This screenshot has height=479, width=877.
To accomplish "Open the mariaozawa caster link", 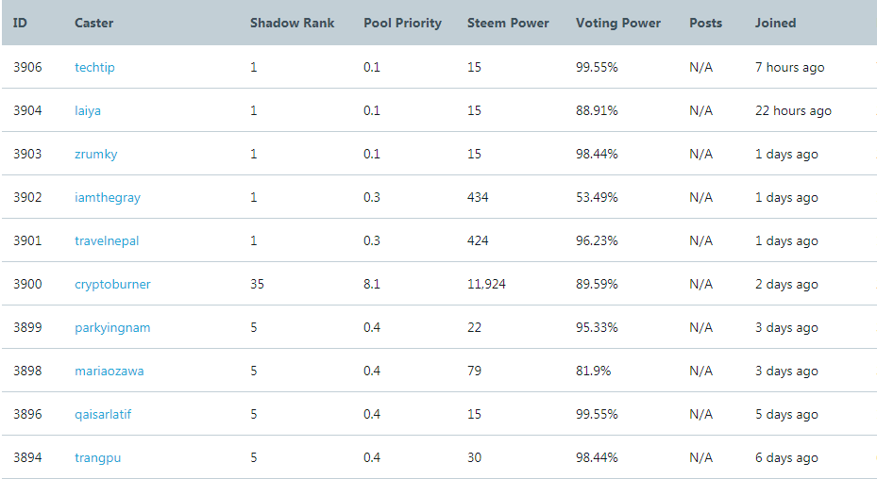I will pos(110,372).
